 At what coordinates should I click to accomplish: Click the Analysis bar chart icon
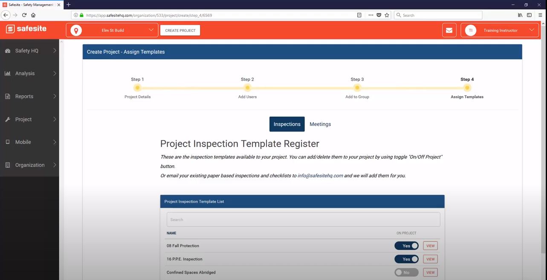[8, 73]
